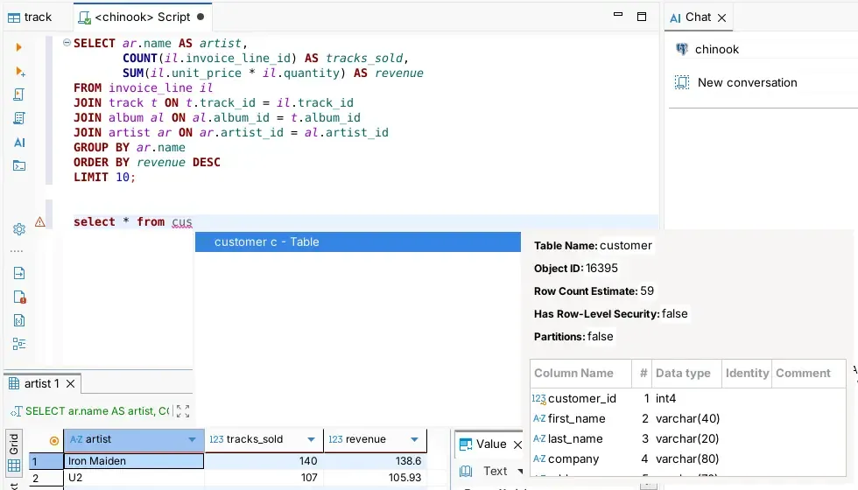Click the Identity header in tooltip
This screenshot has width=858, height=490.
[x=747, y=374]
